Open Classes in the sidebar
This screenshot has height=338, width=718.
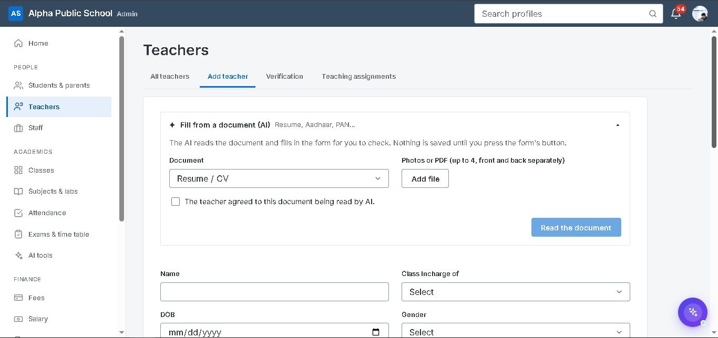point(59,170)
